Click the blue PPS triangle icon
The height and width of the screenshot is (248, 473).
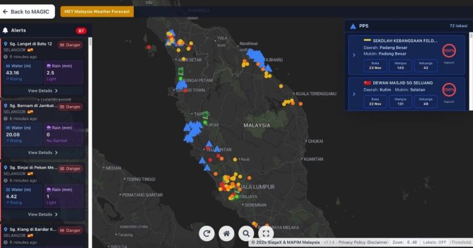click(352, 26)
